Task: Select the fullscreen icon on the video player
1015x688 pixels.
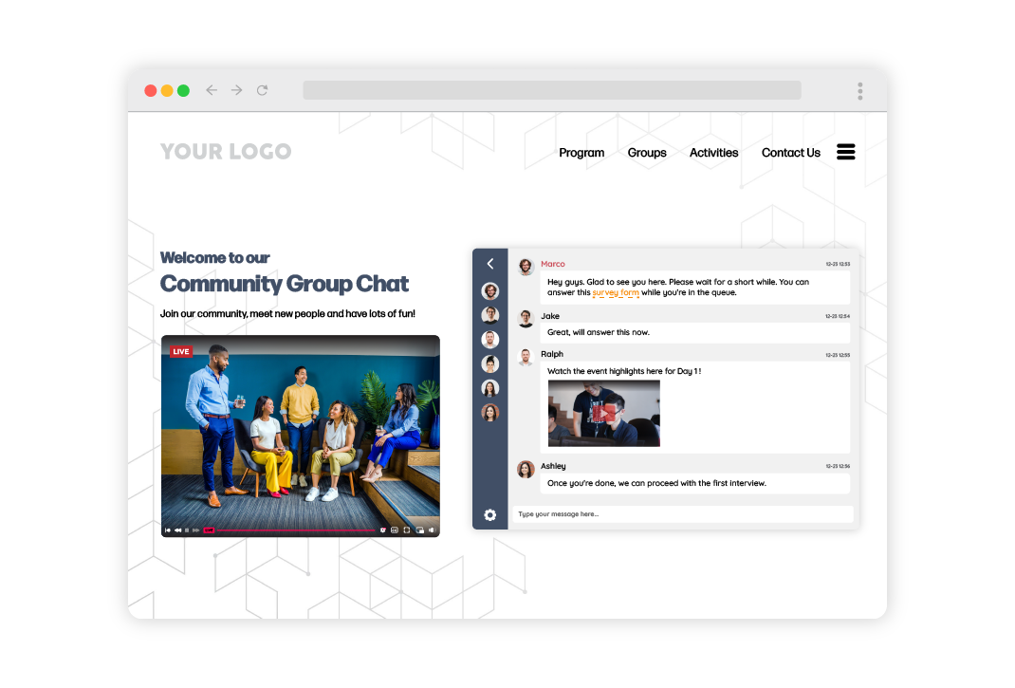Action: pos(406,530)
